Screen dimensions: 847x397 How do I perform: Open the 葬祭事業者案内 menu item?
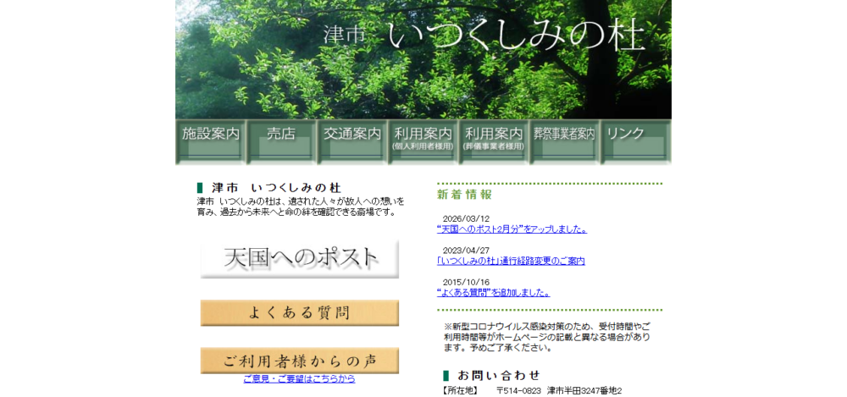point(565,141)
